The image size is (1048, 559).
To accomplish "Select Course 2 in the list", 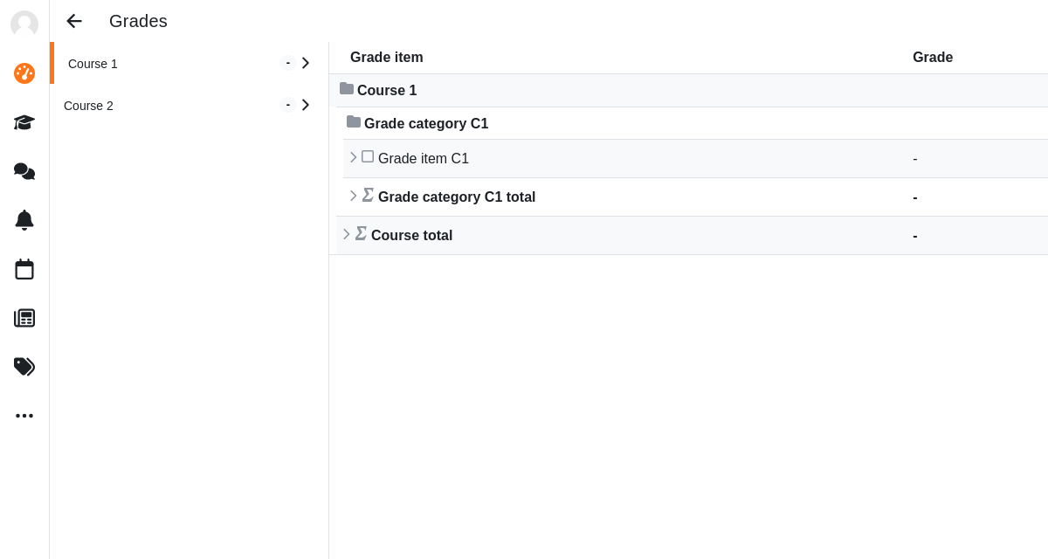I will click(x=190, y=105).
